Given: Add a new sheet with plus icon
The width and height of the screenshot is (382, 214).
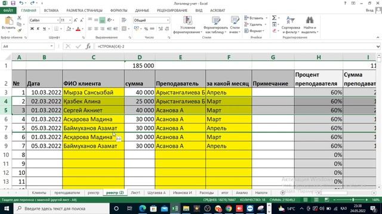Looking at the screenshot, I should pyautogui.click(x=282, y=193).
